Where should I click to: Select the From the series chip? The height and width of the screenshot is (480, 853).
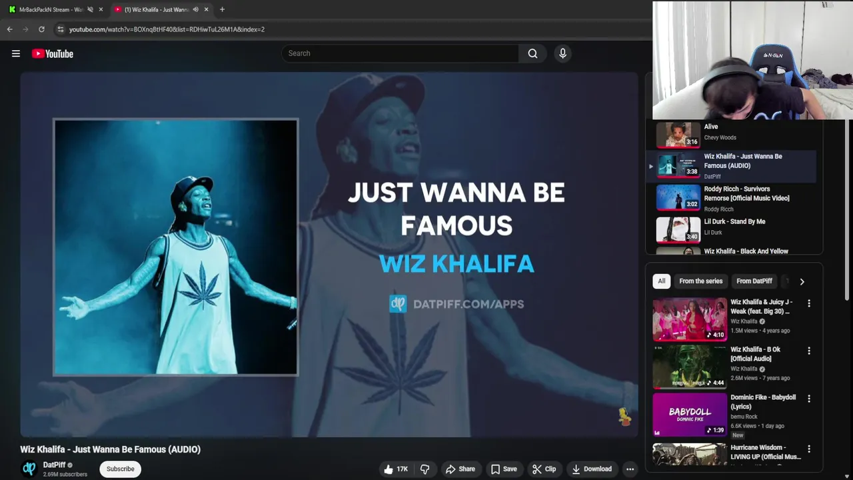700,281
